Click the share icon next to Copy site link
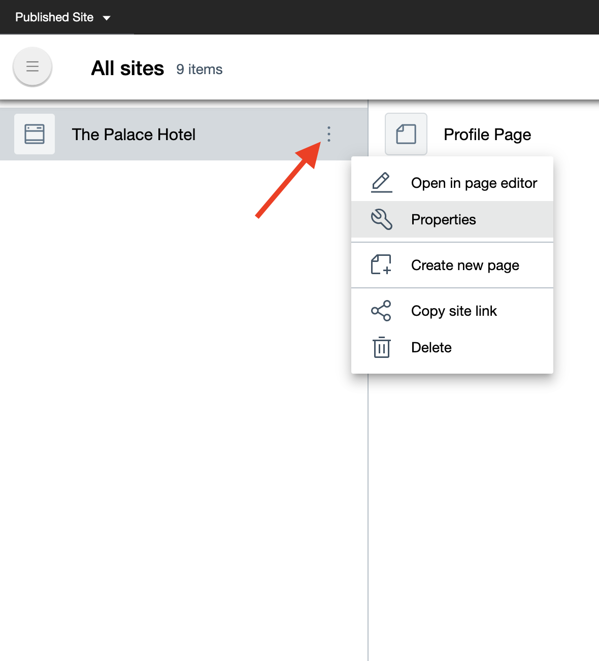The width and height of the screenshot is (599, 661). 381,310
